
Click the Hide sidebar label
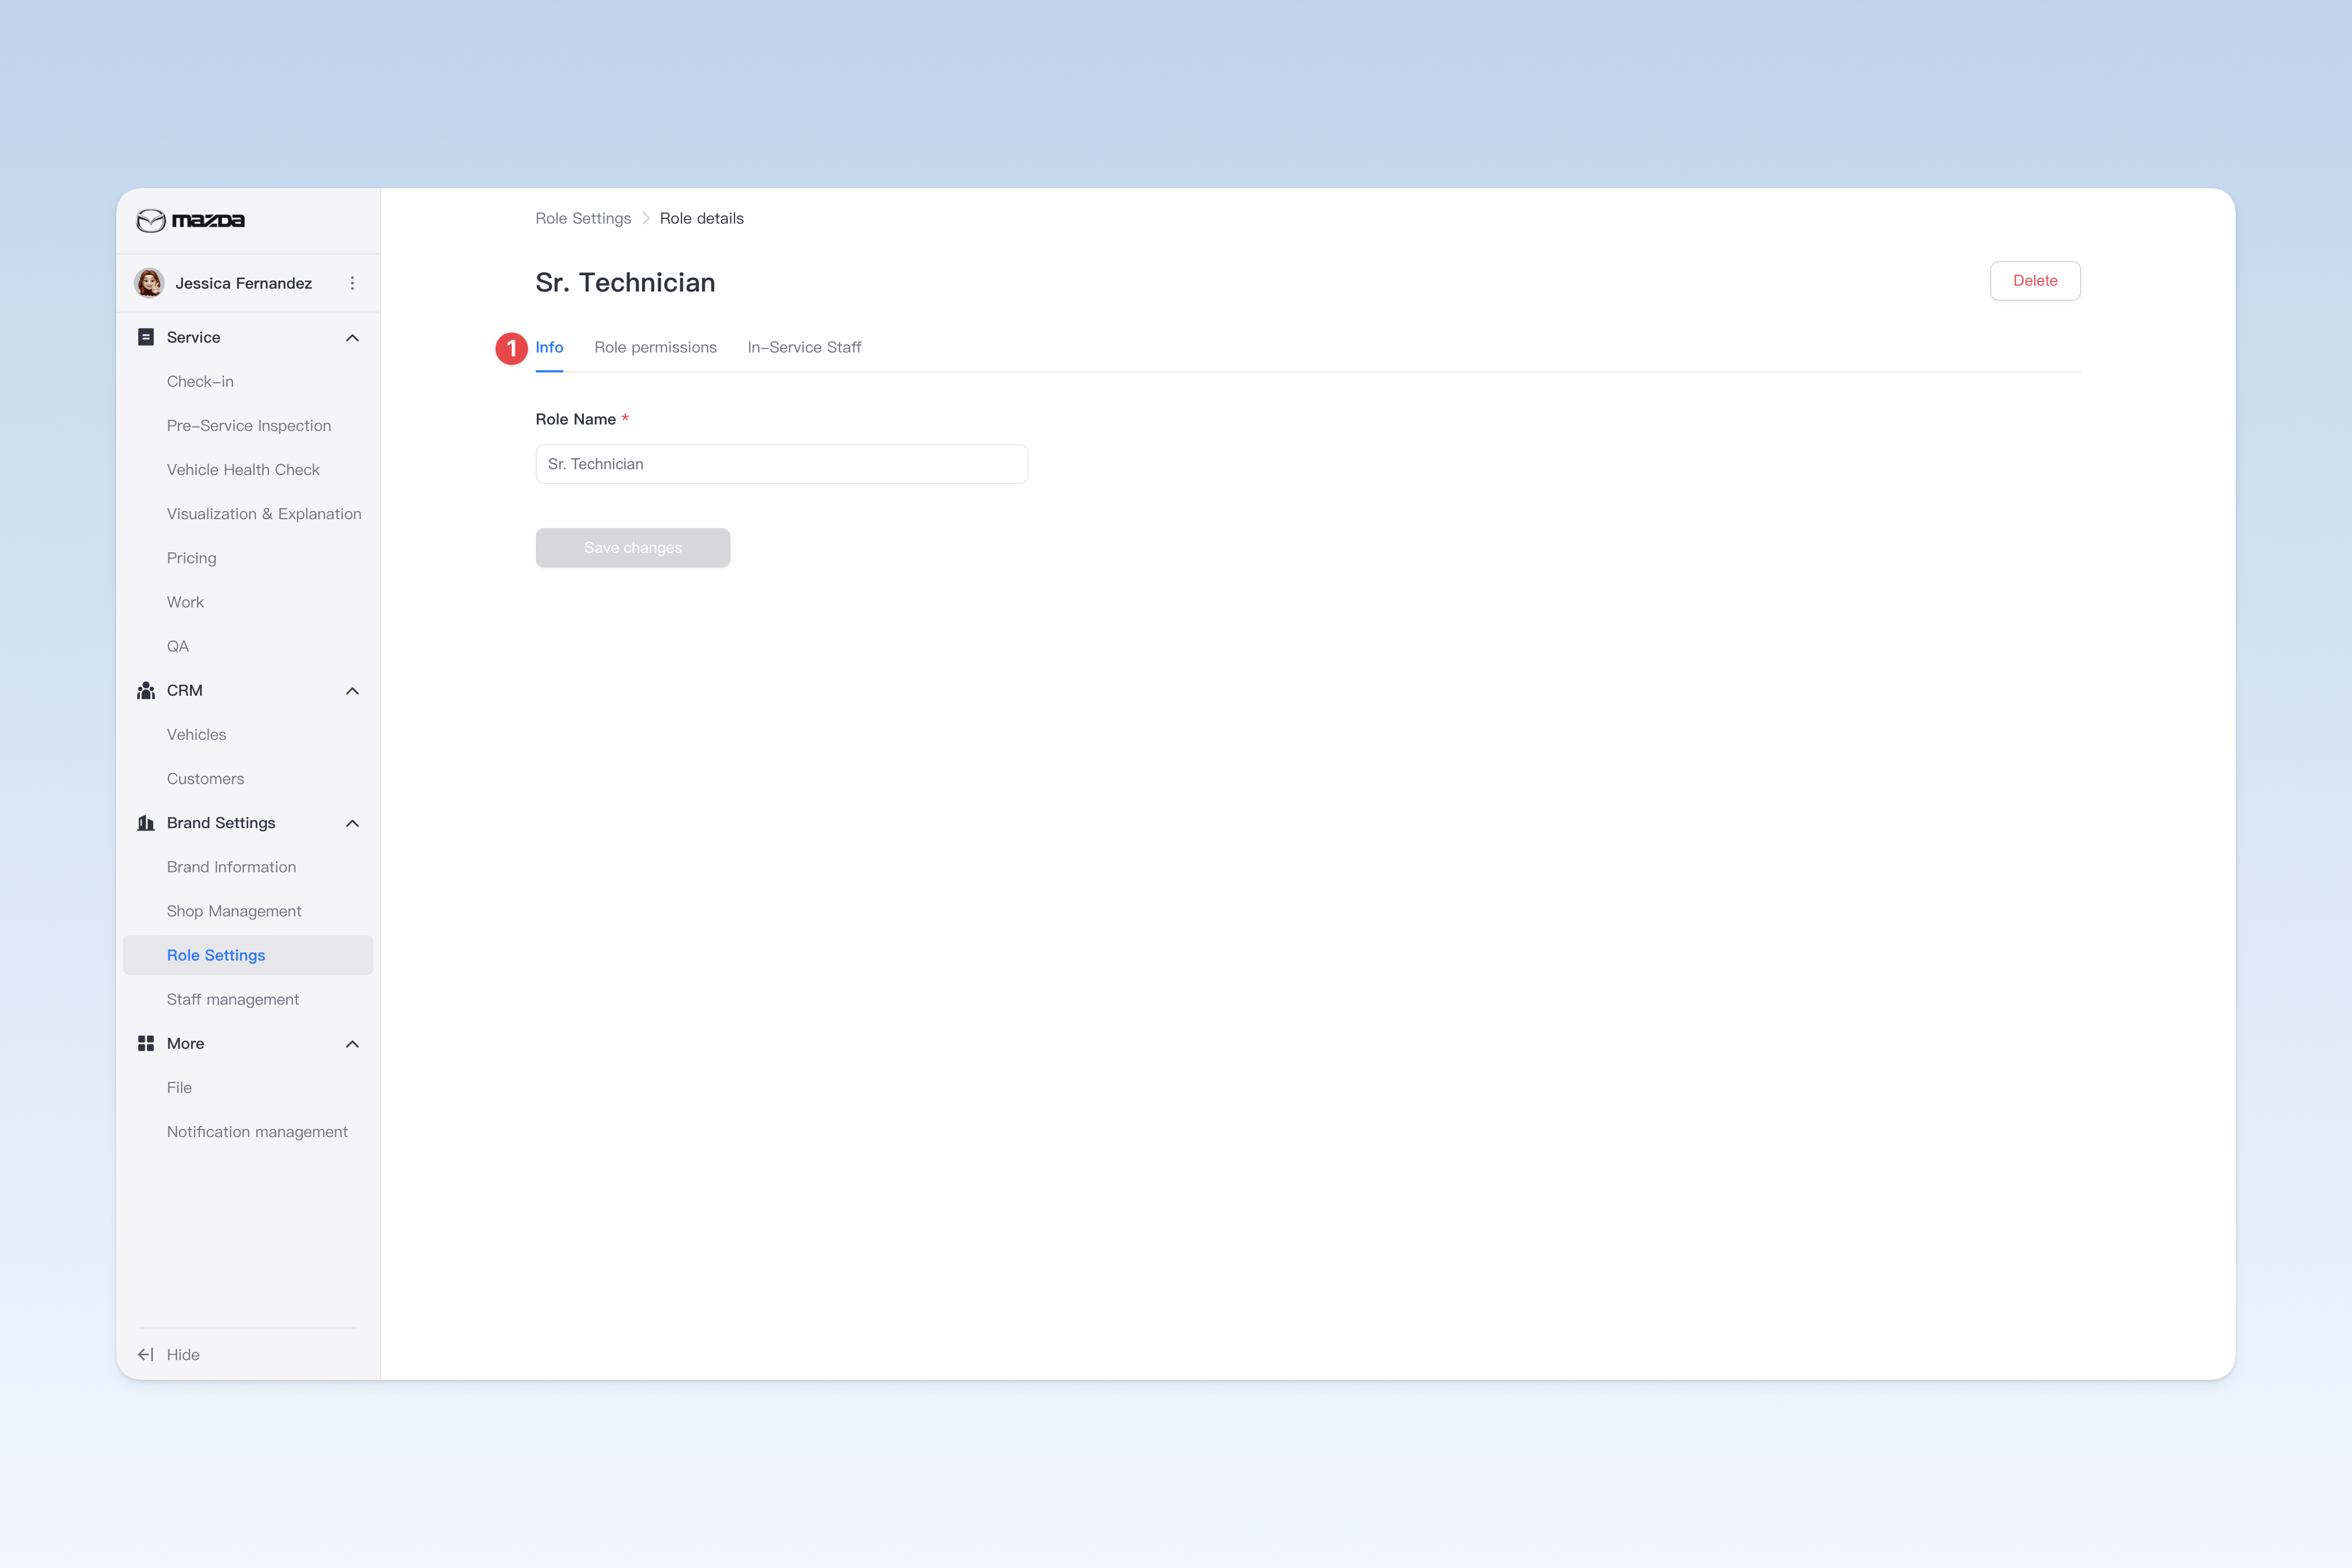pos(183,1354)
